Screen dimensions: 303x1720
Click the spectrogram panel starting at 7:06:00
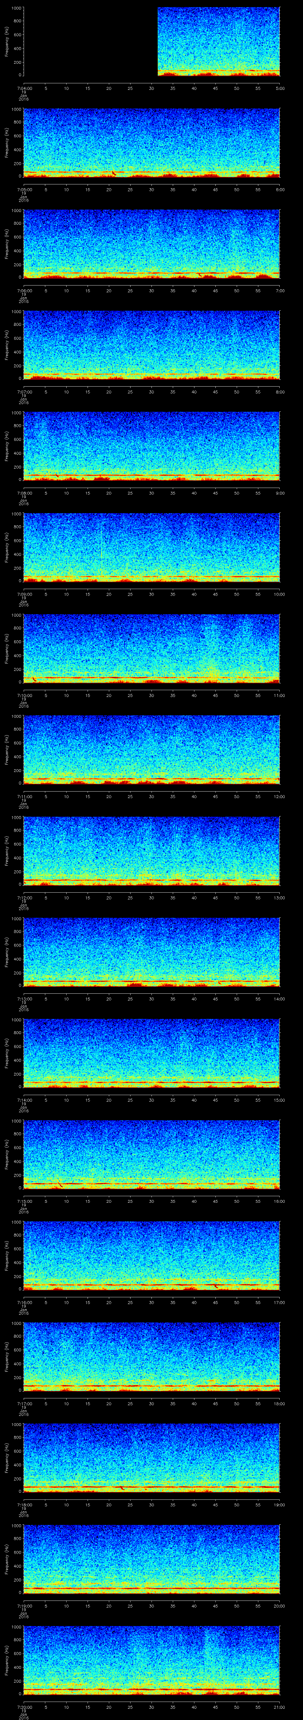pos(152,243)
